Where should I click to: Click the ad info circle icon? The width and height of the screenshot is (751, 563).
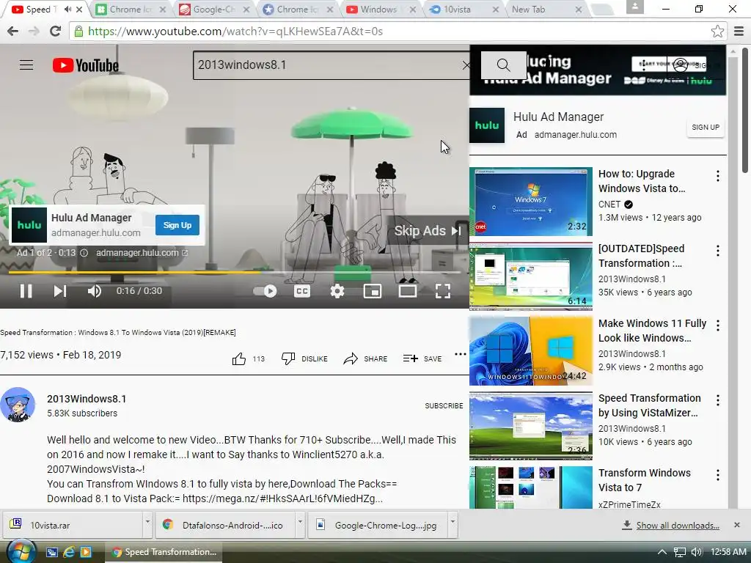(84, 253)
